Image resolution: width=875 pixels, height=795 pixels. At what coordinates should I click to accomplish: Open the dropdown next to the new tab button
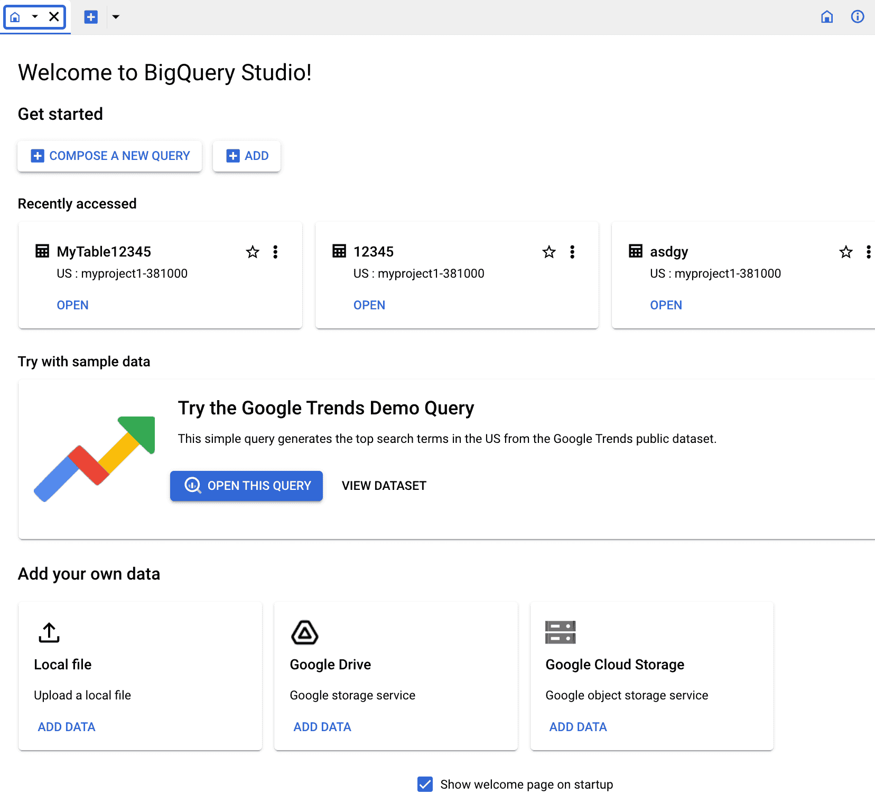[x=116, y=17]
